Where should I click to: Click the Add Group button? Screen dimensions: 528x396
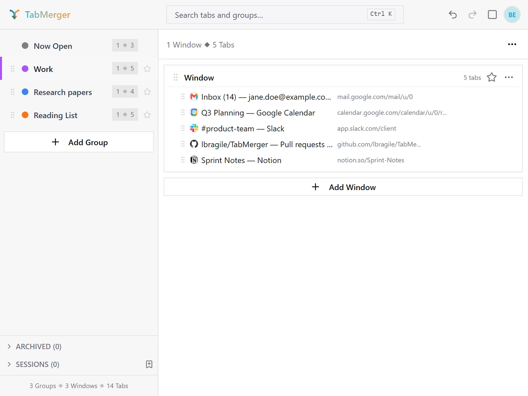[x=79, y=142]
